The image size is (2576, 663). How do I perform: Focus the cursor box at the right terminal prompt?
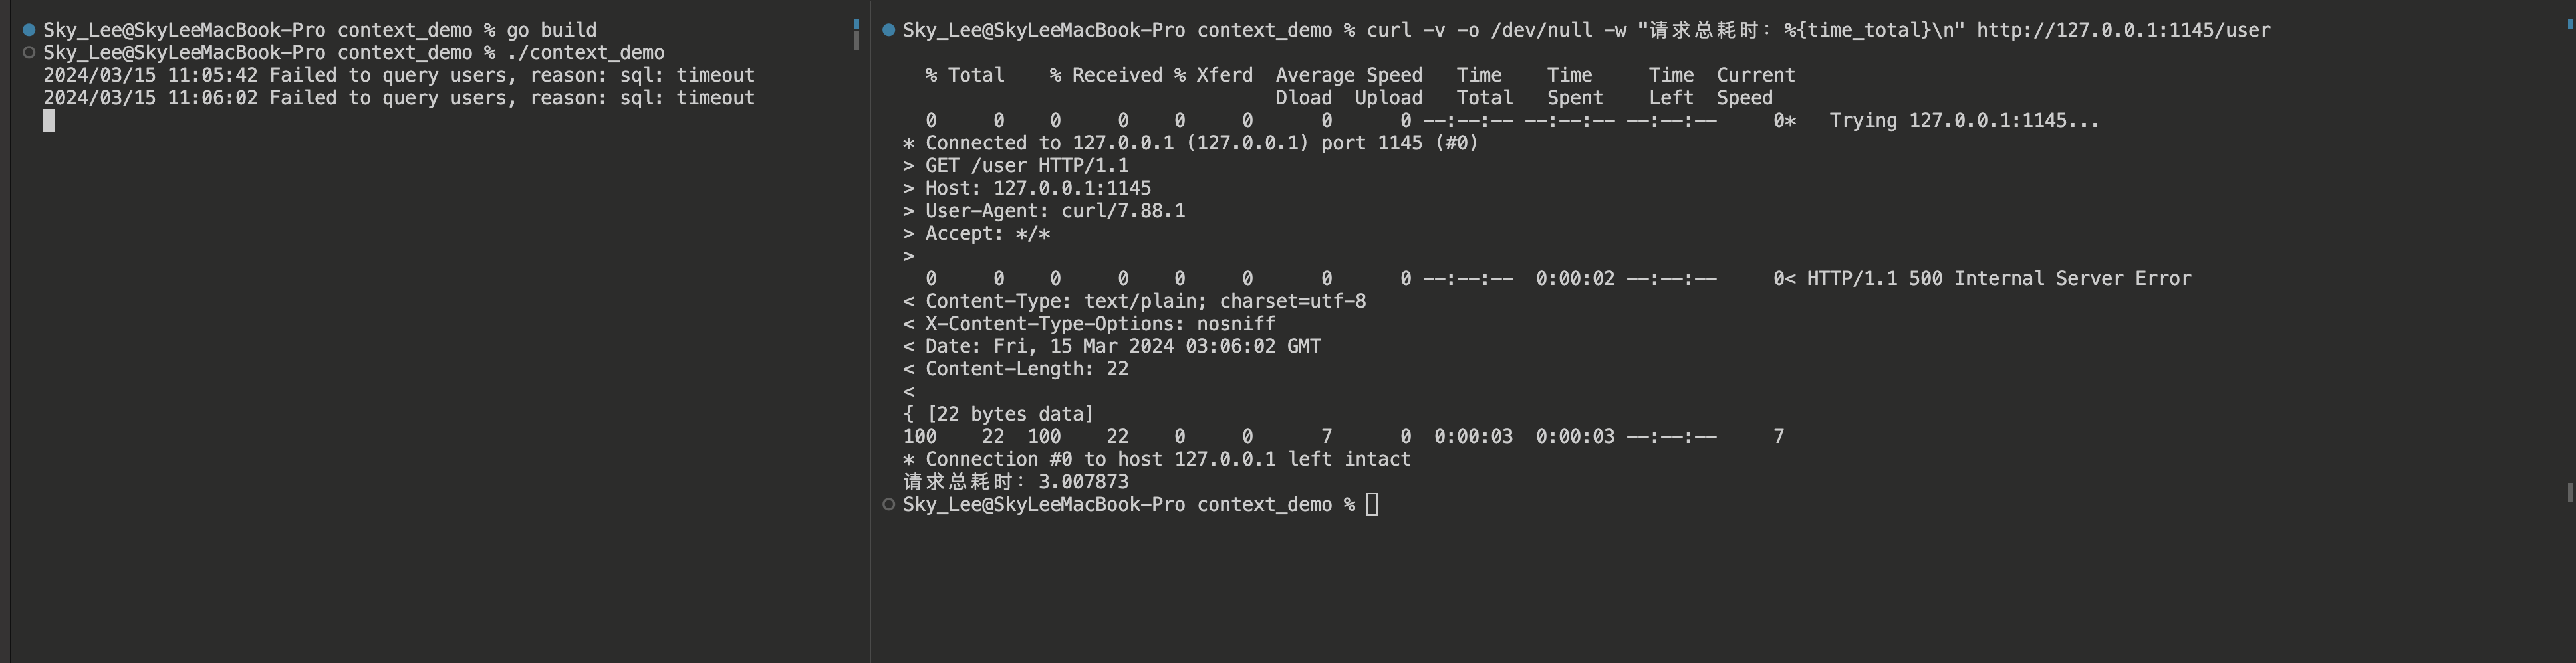[1372, 504]
